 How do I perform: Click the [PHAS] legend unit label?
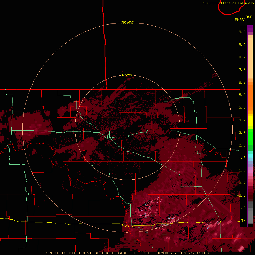pos(239,20)
